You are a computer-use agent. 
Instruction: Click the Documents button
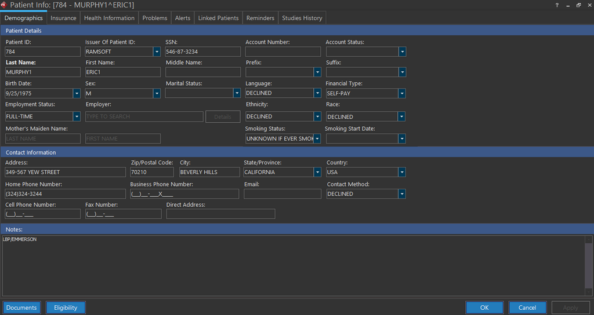pos(21,307)
